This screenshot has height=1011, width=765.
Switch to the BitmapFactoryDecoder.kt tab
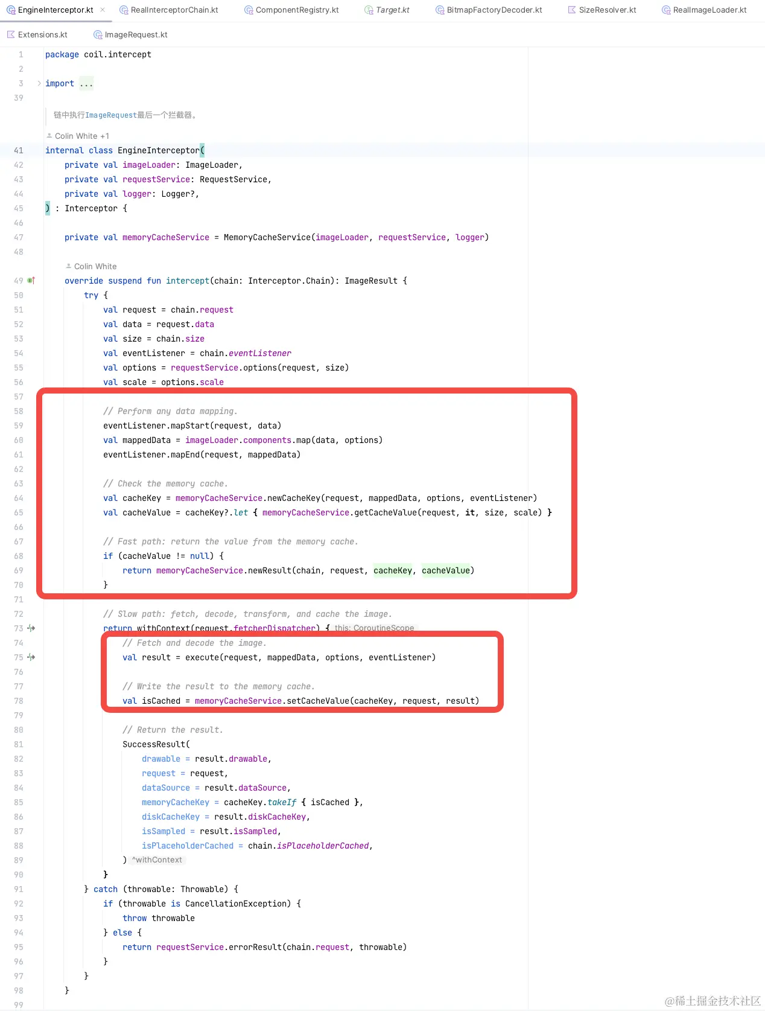(x=489, y=10)
